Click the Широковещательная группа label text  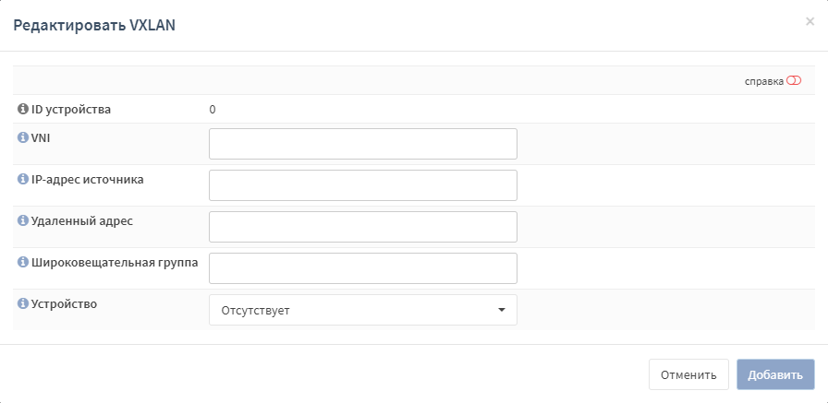pos(115,262)
